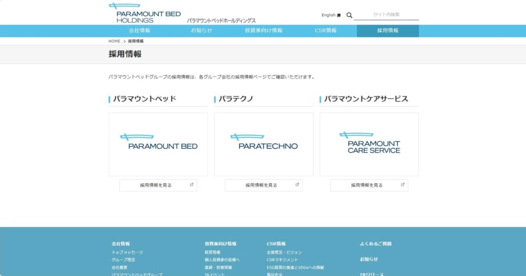
Task: Open the CSR情報 navigation tab
Action: pos(326,31)
